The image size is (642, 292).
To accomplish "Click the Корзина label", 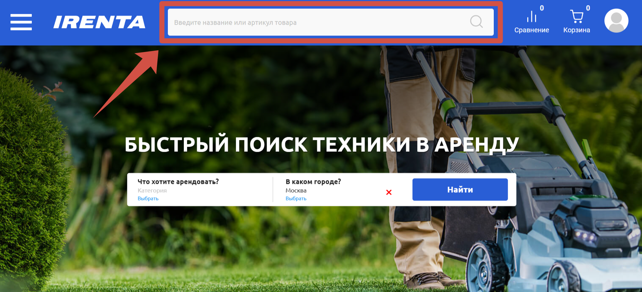I will tap(576, 30).
